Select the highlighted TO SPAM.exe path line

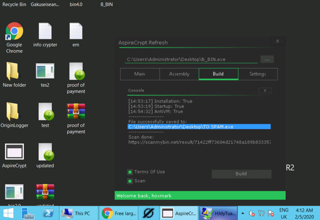point(199,127)
